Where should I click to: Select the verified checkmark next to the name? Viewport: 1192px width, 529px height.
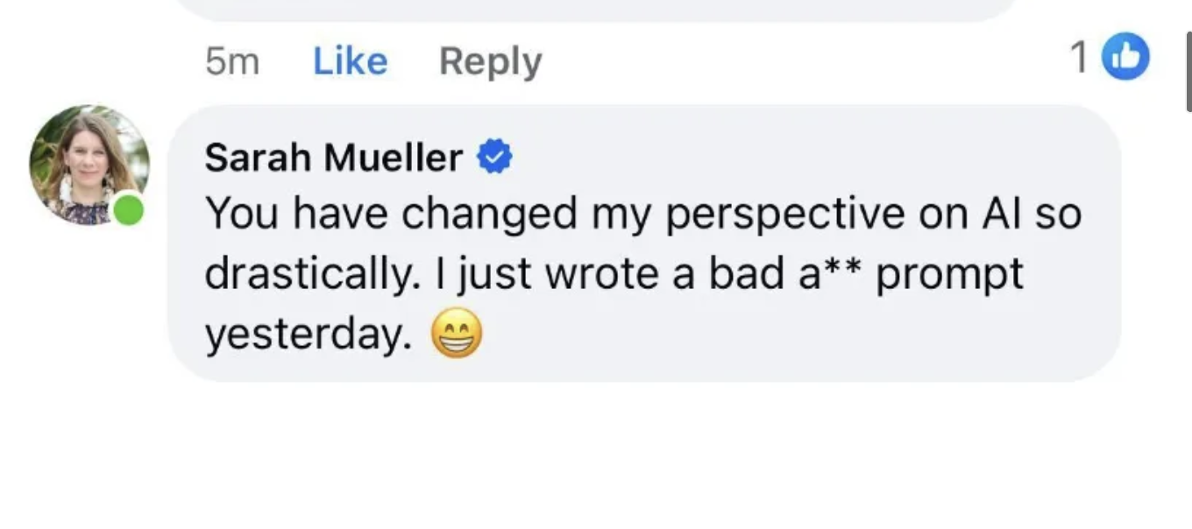pyautogui.click(x=494, y=155)
